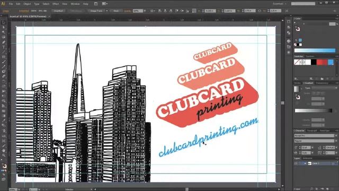Select the Eraser tool
Image resolution: width=339 pixels, height=191 pixels.
click(x=4, y=76)
